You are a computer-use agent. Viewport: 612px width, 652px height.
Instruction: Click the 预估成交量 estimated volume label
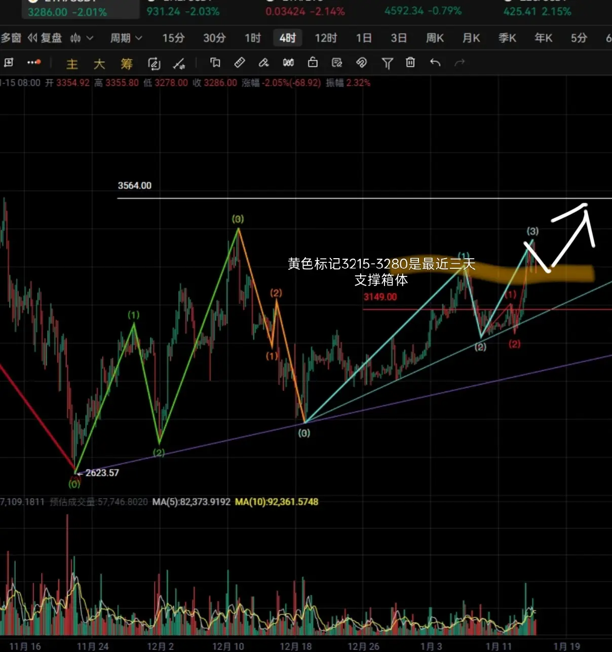99,502
